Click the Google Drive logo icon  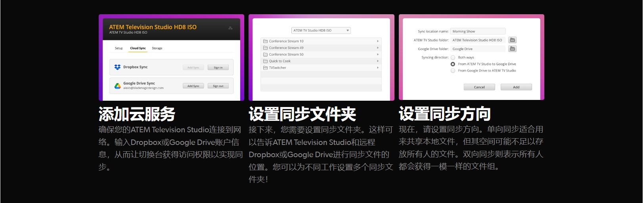click(x=117, y=86)
